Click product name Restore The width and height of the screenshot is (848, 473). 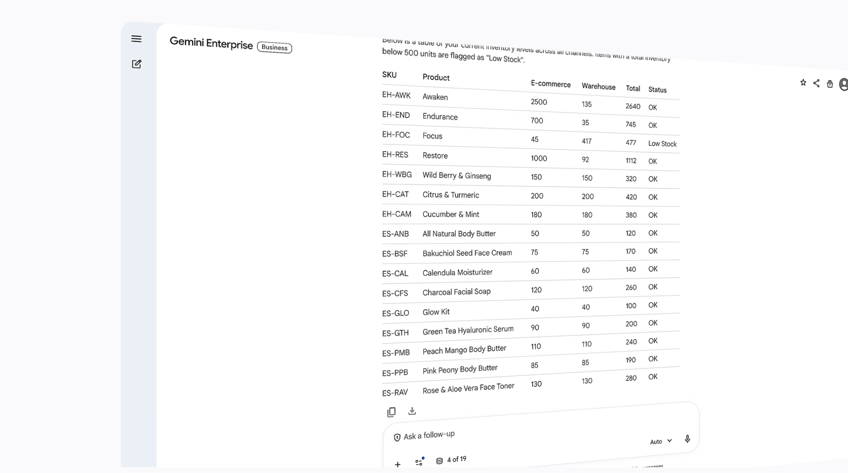pyautogui.click(x=435, y=156)
